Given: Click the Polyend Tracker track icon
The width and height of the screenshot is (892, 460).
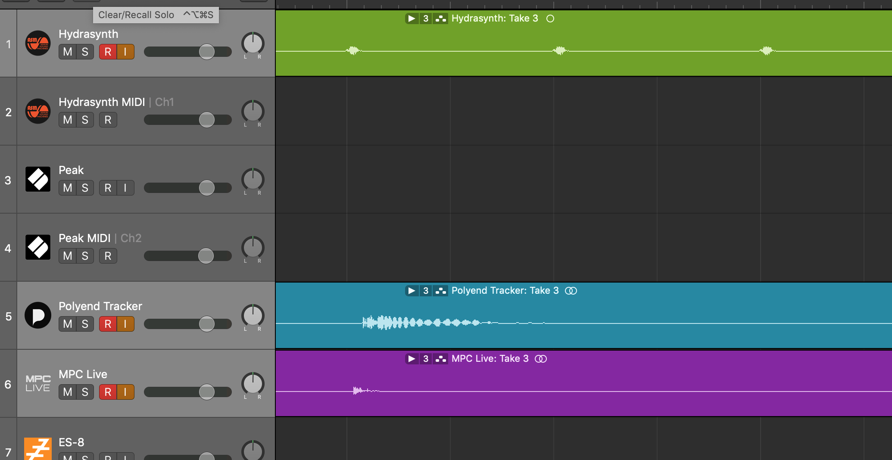Looking at the screenshot, I should pos(38,315).
